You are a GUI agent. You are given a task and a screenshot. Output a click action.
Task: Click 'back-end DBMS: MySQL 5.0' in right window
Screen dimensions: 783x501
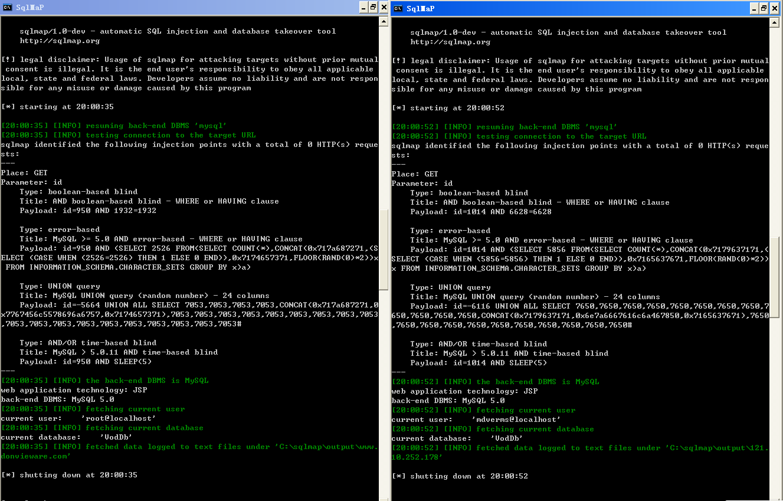tap(448, 401)
